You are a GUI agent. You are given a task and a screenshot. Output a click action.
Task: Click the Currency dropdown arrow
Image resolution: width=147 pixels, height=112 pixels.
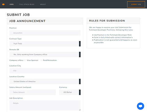coord(80,92)
